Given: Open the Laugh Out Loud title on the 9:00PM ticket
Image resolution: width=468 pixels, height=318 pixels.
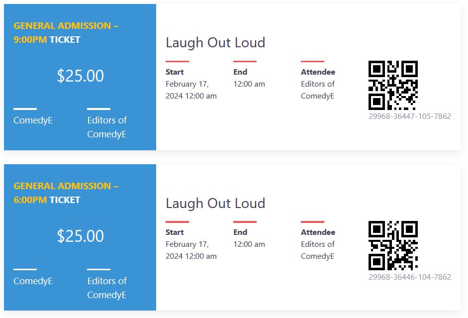Looking at the screenshot, I should pyautogui.click(x=215, y=43).
